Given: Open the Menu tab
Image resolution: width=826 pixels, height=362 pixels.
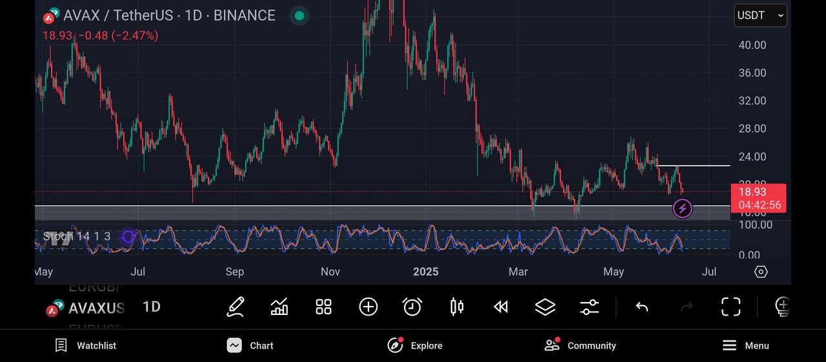Looking at the screenshot, I should point(745,345).
